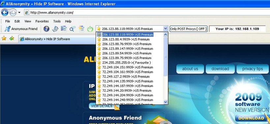
Task: Click the address bar URL field
Action: coord(146,13)
